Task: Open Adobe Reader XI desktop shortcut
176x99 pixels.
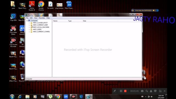Action: [32, 6]
